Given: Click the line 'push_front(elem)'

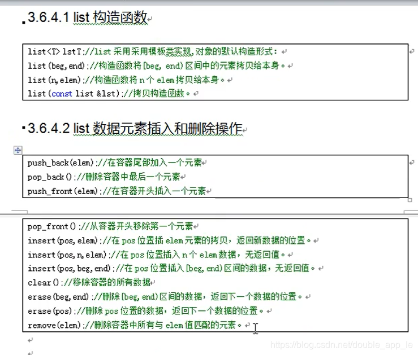Looking at the screenshot, I should point(117,191).
